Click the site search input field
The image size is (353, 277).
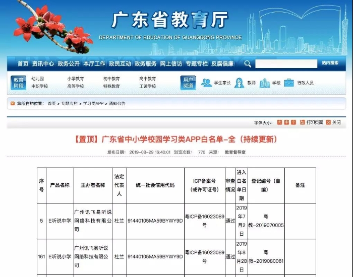coord(286,63)
